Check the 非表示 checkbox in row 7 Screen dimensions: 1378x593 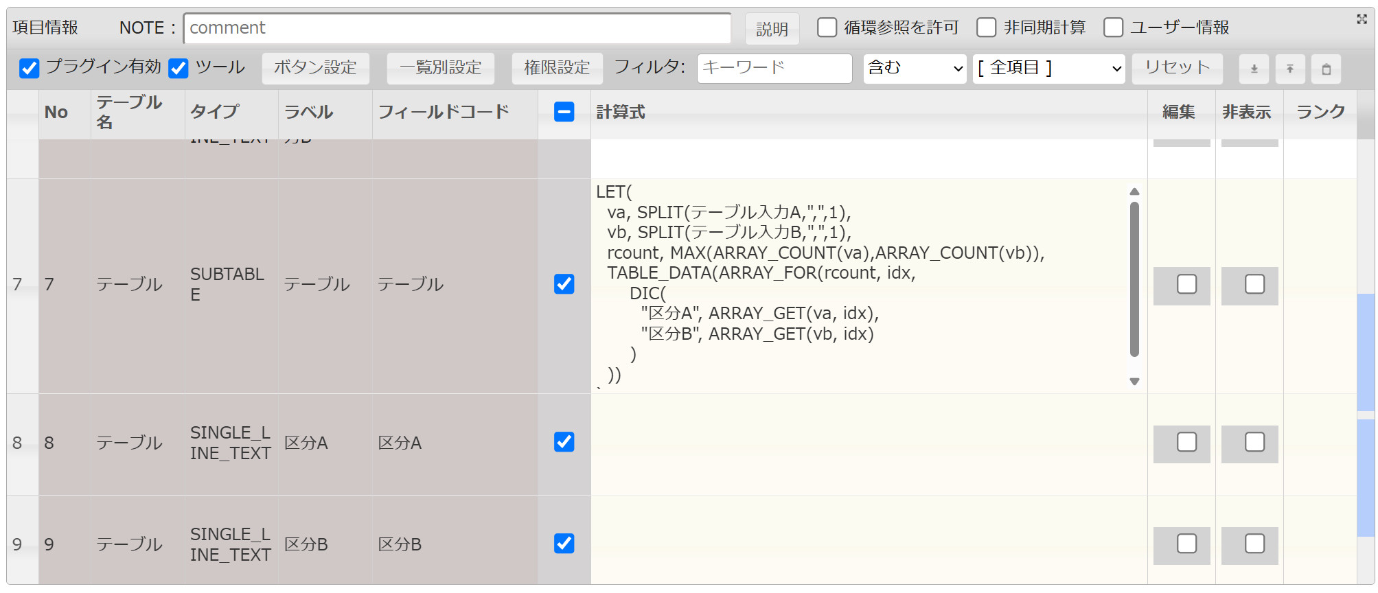point(1254,284)
